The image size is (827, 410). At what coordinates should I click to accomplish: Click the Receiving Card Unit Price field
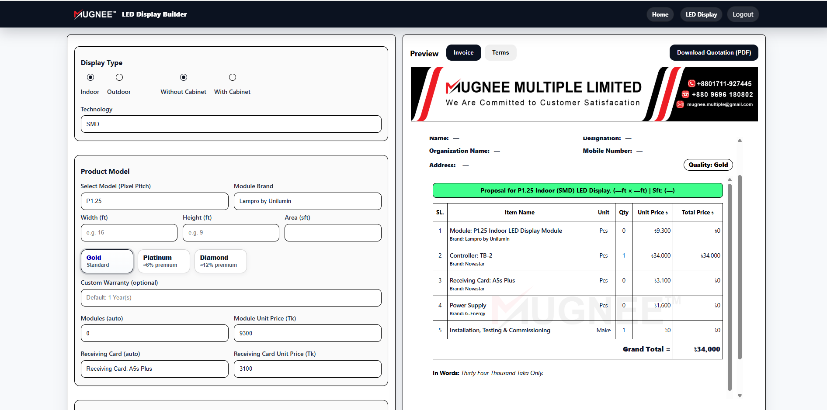point(307,369)
